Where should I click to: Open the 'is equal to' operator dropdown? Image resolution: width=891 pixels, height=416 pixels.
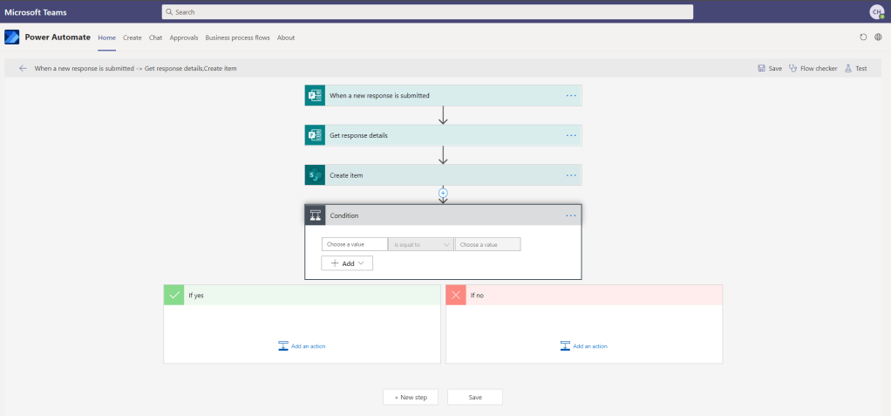(x=421, y=244)
